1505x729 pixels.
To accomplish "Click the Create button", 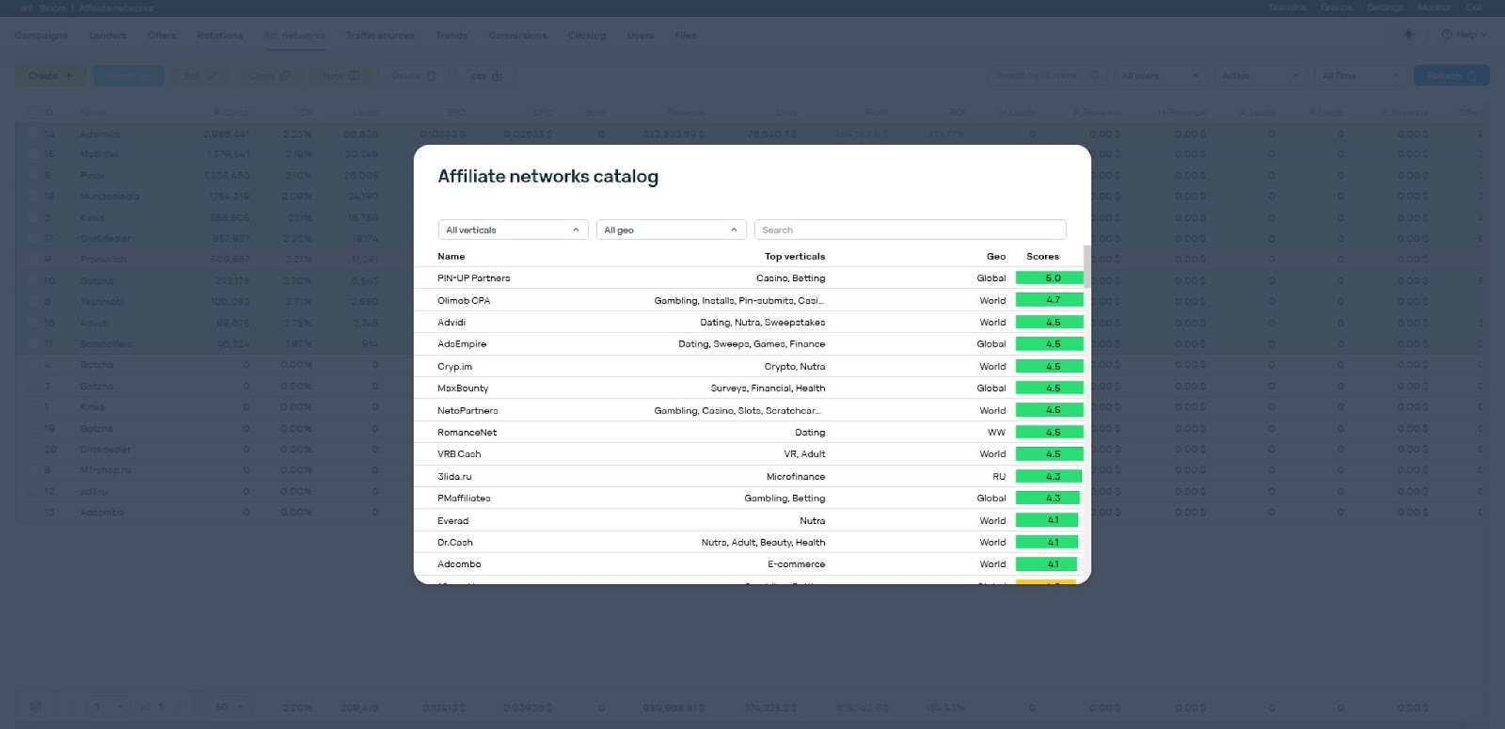I will coord(52,76).
